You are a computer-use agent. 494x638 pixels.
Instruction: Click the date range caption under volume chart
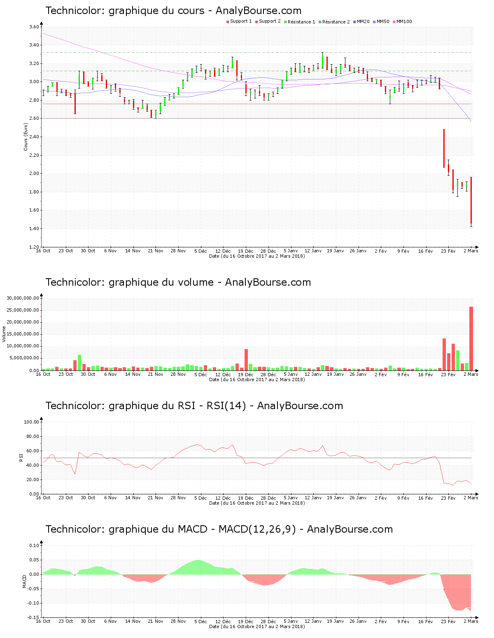point(257,380)
